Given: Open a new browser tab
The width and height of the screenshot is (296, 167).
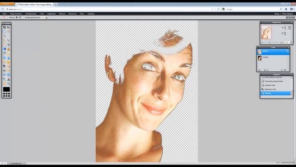Looking at the screenshot, I should point(56,4).
